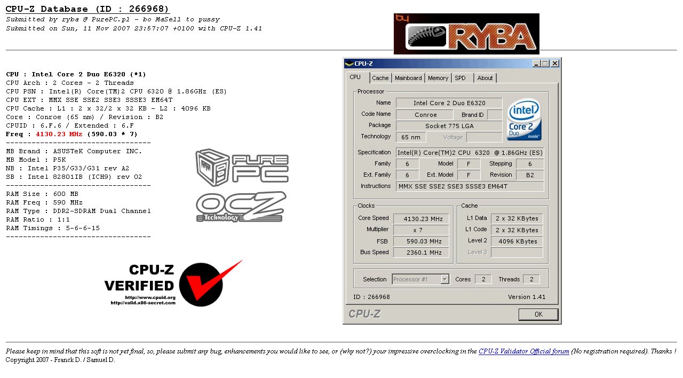Click the RYBA fish banner logo
This screenshot has height=378, width=683.
click(466, 34)
